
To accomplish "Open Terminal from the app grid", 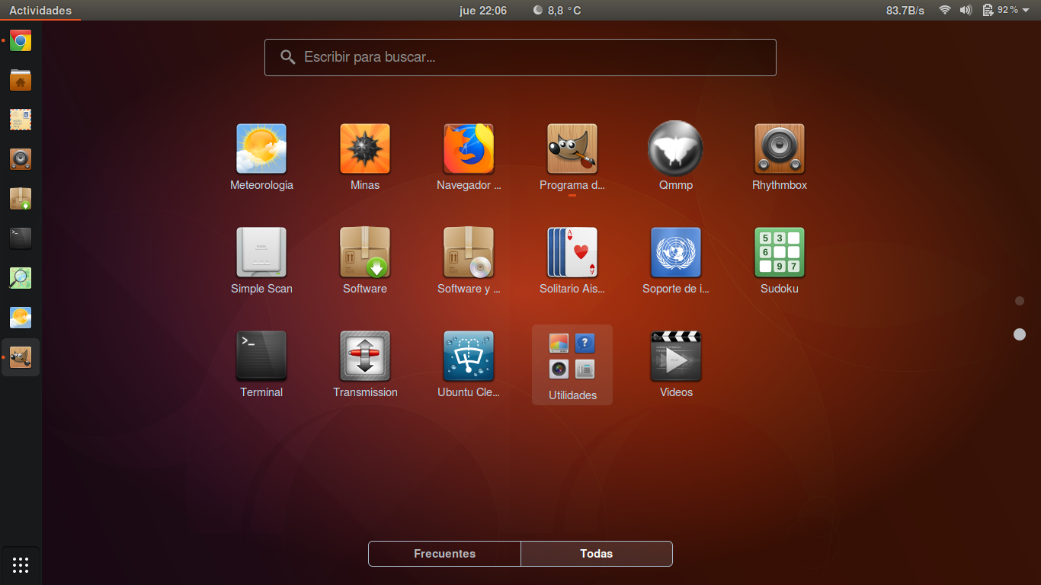I will pyautogui.click(x=261, y=356).
